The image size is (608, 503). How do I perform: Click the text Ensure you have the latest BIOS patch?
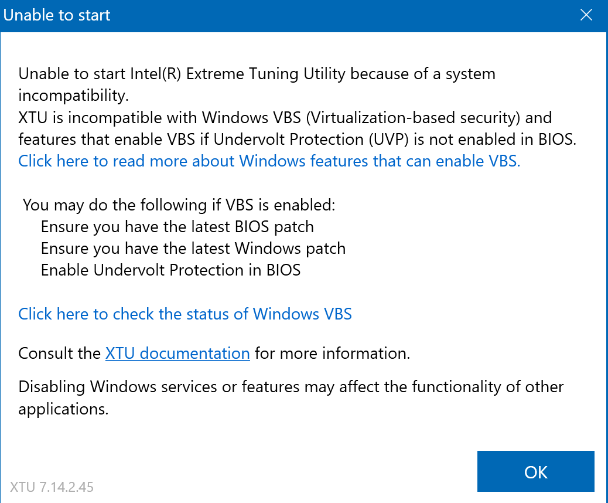176,227
